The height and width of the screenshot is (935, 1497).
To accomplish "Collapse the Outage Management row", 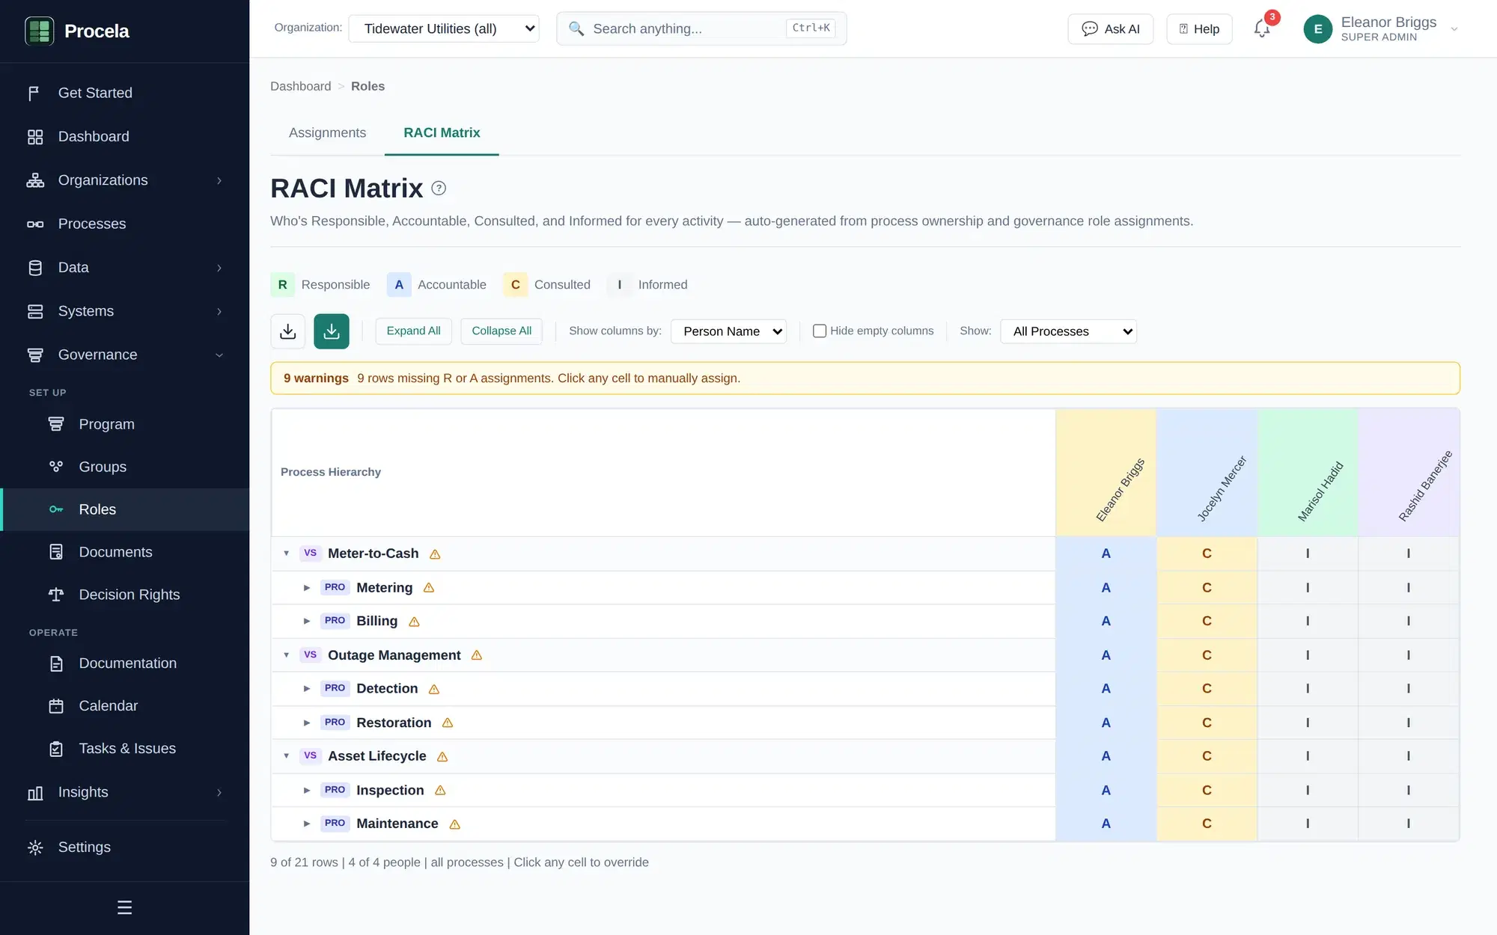I will click(286, 655).
